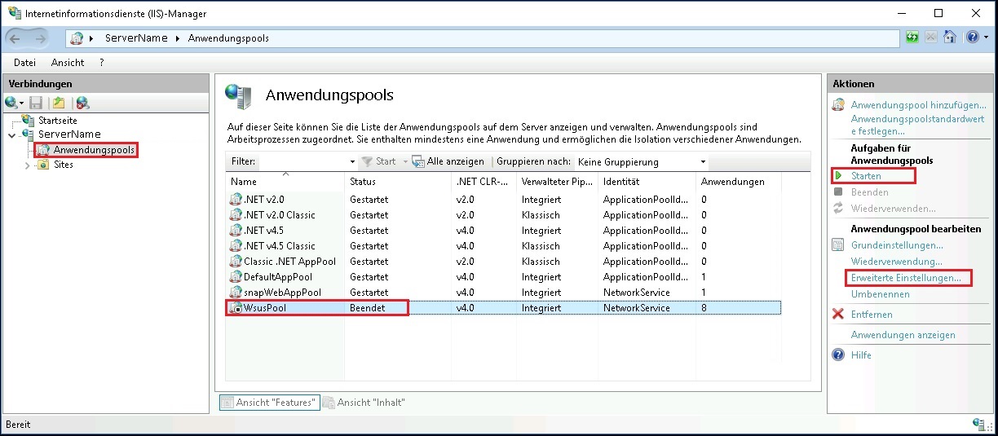
Task: Click Anwendungspool hinzufügen link
Action: (918, 105)
